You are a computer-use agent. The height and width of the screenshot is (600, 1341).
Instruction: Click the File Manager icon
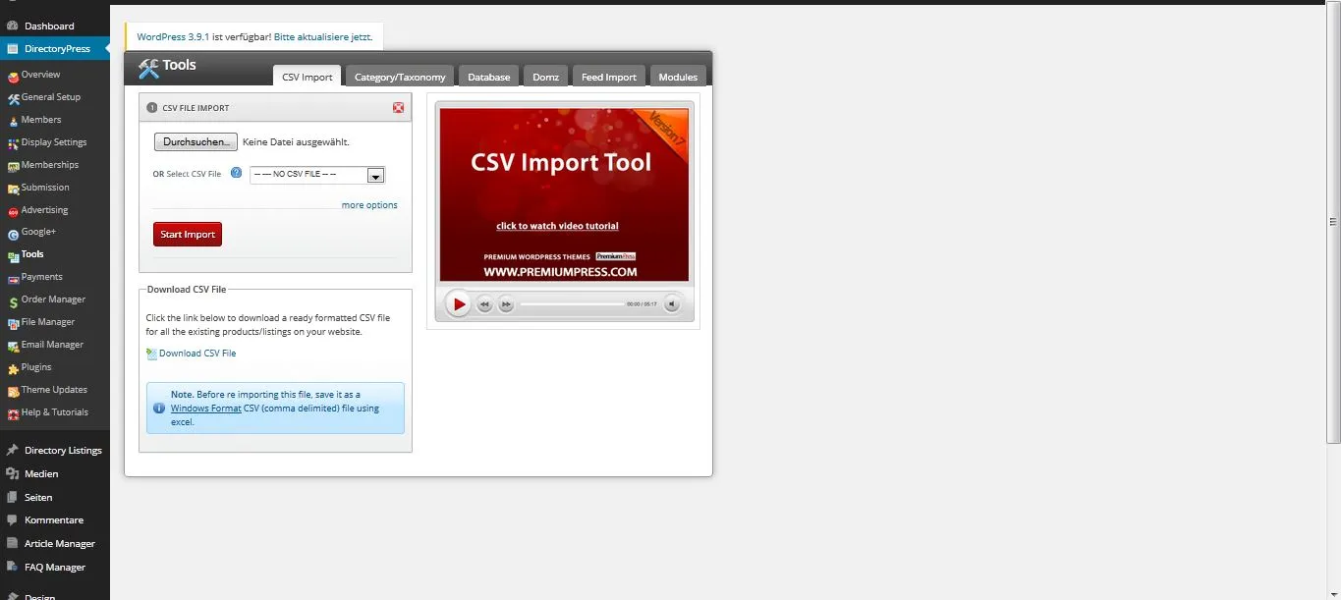[x=13, y=324]
